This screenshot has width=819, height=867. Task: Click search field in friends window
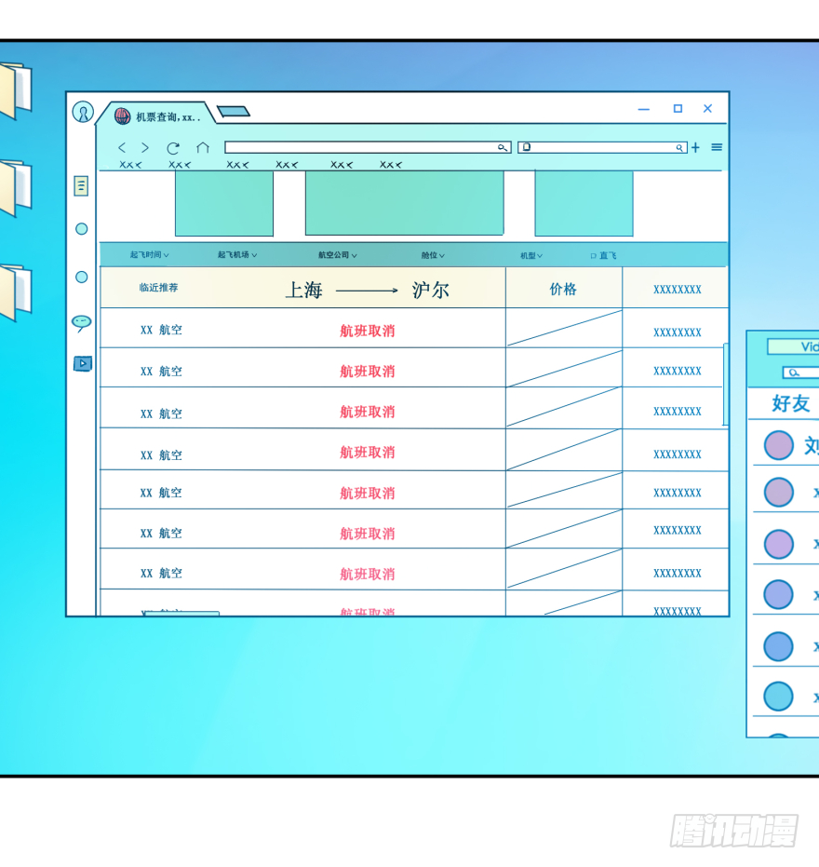tap(800, 373)
